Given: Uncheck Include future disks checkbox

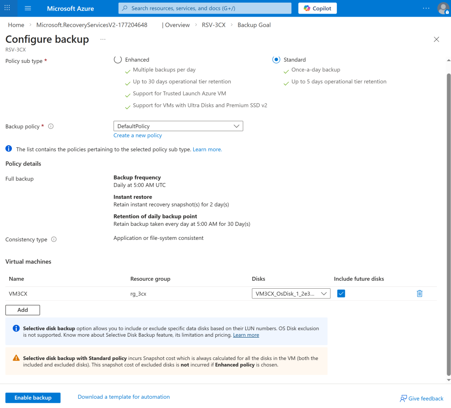Looking at the screenshot, I should (x=341, y=294).
